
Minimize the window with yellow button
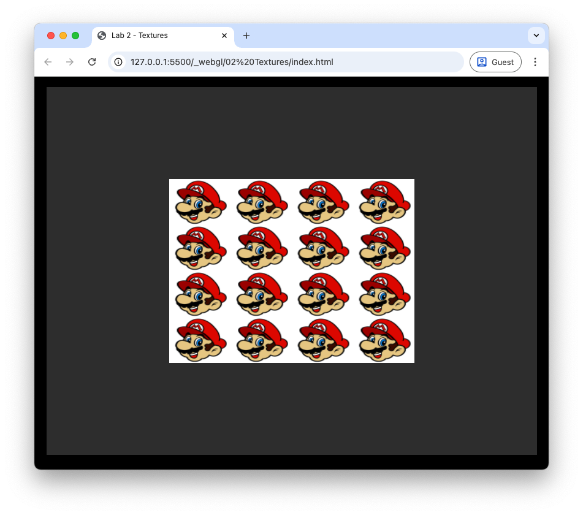tap(63, 36)
